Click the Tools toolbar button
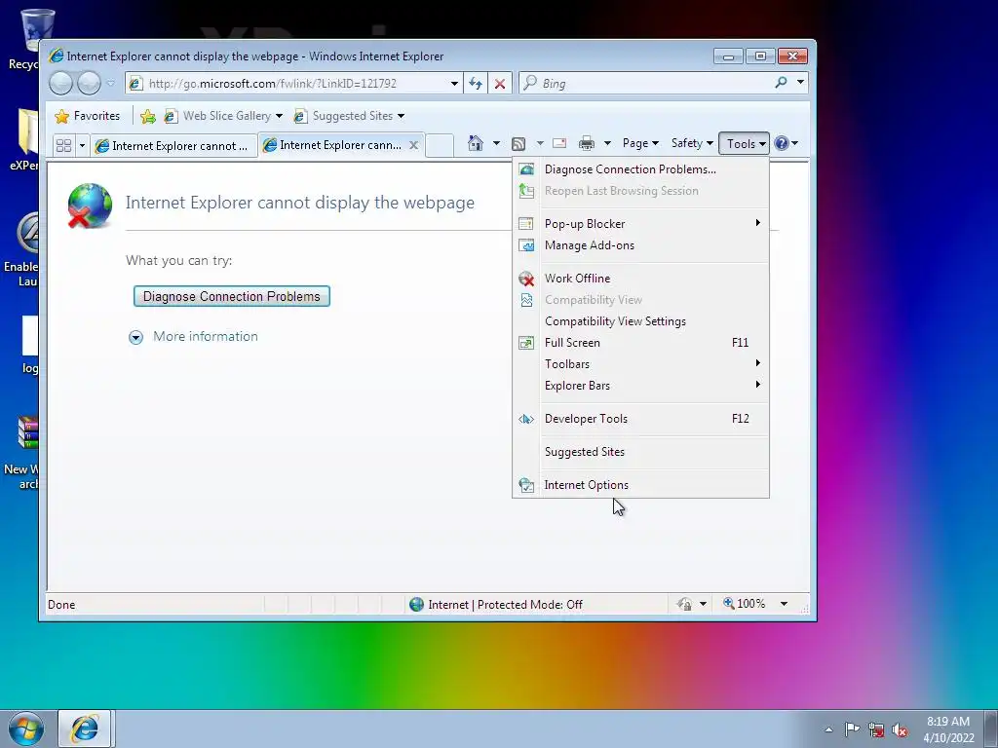998x748 pixels. pos(744,144)
